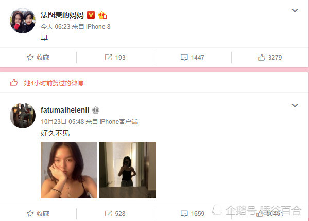Screen dimensions: 309x221
Task: Open the fatumaihelenli profile avatar
Action: click(23, 116)
